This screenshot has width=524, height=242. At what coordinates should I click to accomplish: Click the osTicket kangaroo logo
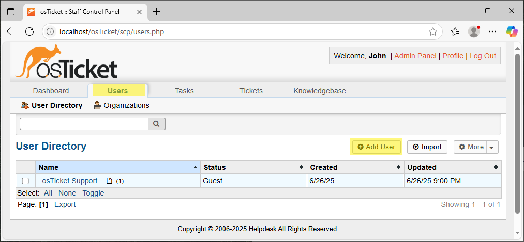click(x=66, y=62)
